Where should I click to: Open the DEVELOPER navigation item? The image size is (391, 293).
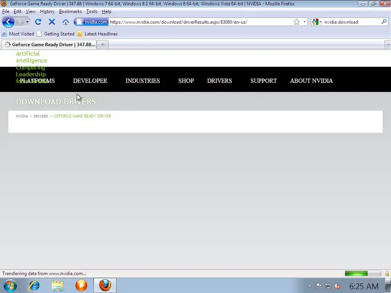[90, 81]
